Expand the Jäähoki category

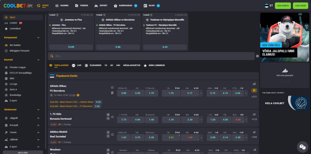click(x=38, y=139)
